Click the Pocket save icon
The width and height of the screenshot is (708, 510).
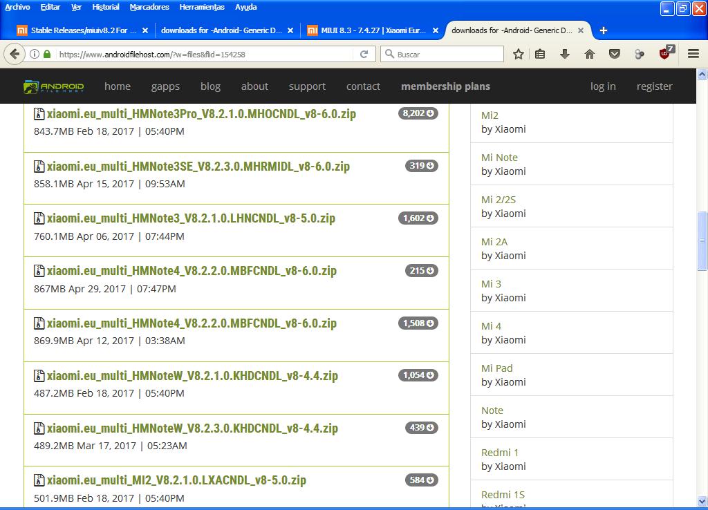[x=614, y=54]
